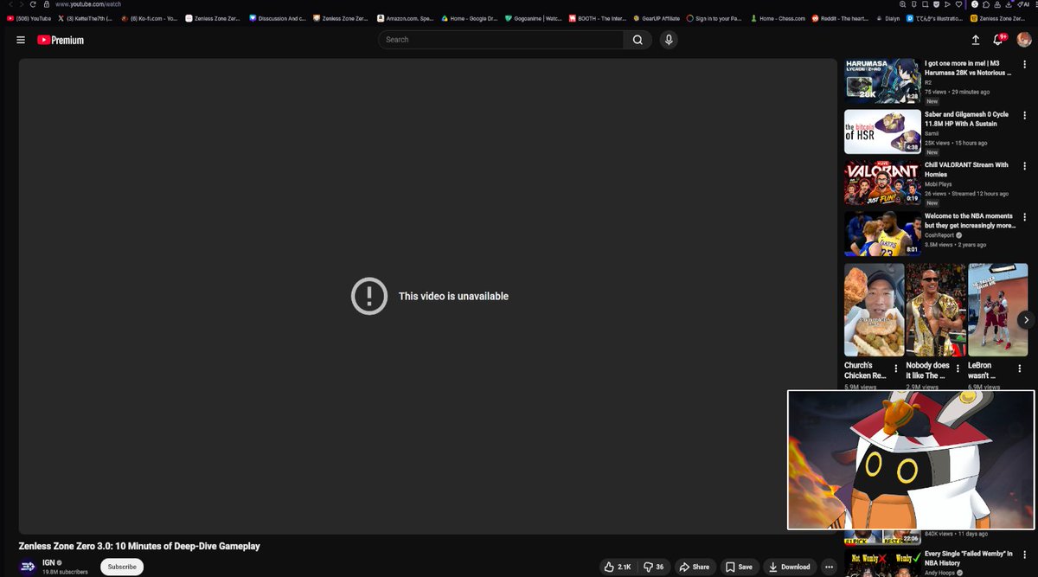The image size is (1038, 577).
Task: Open the Home - Chess.com bookmark
Action: [x=778, y=18]
